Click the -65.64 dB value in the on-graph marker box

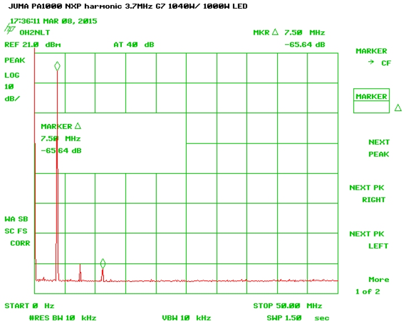click(61, 151)
